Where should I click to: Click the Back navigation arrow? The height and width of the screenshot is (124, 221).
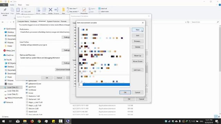3,22
